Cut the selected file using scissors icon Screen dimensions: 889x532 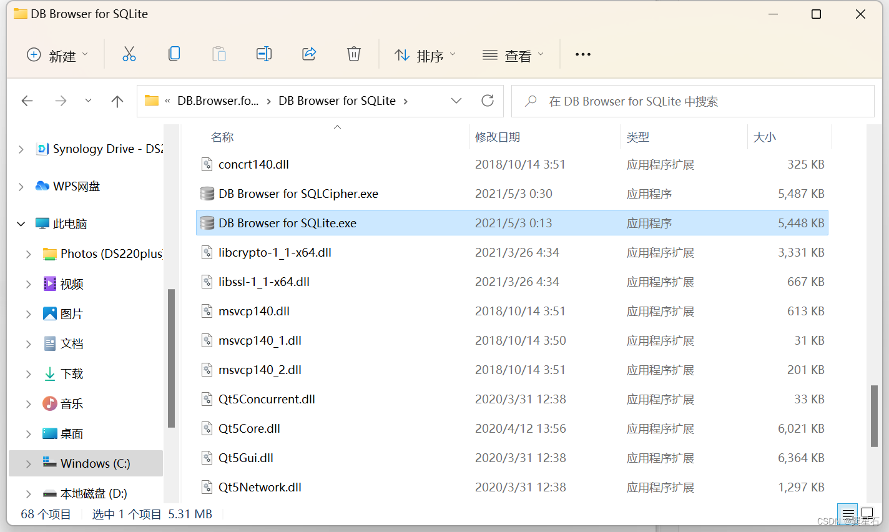pos(129,54)
